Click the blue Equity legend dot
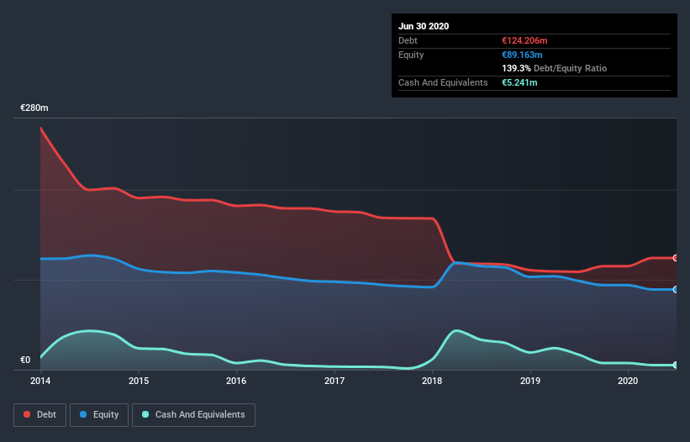 tap(83, 414)
